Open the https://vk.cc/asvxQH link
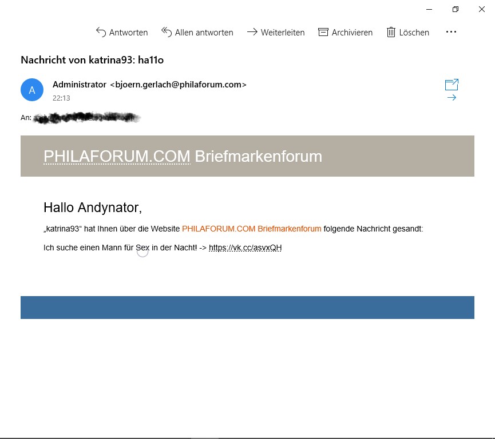The image size is (495, 439). pos(245,248)
